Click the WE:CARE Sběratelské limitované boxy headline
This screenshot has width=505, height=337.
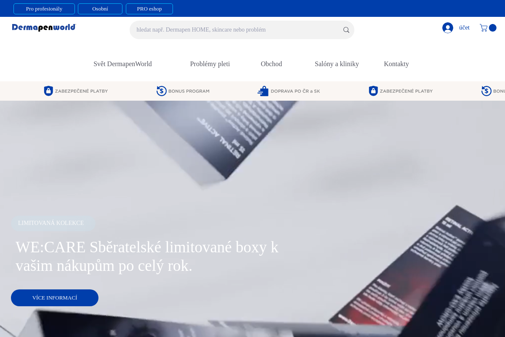coord(147,256)
